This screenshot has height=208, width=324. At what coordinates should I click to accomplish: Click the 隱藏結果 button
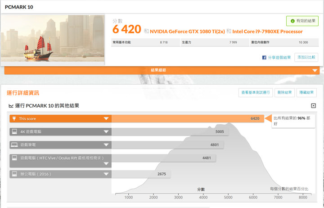point(306,92)
